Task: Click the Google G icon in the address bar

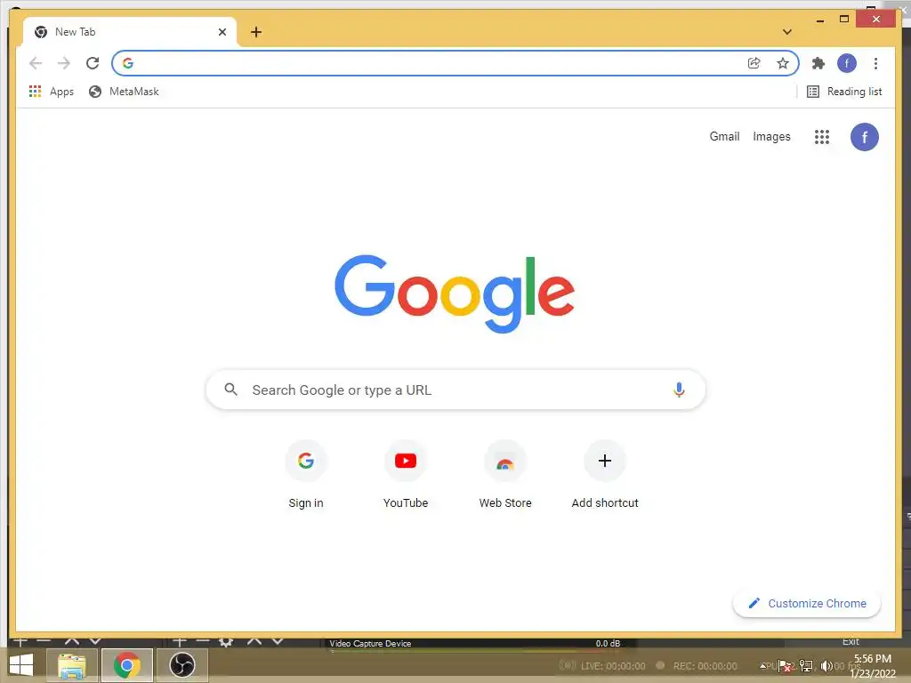Action: click(x=128, y=63)
